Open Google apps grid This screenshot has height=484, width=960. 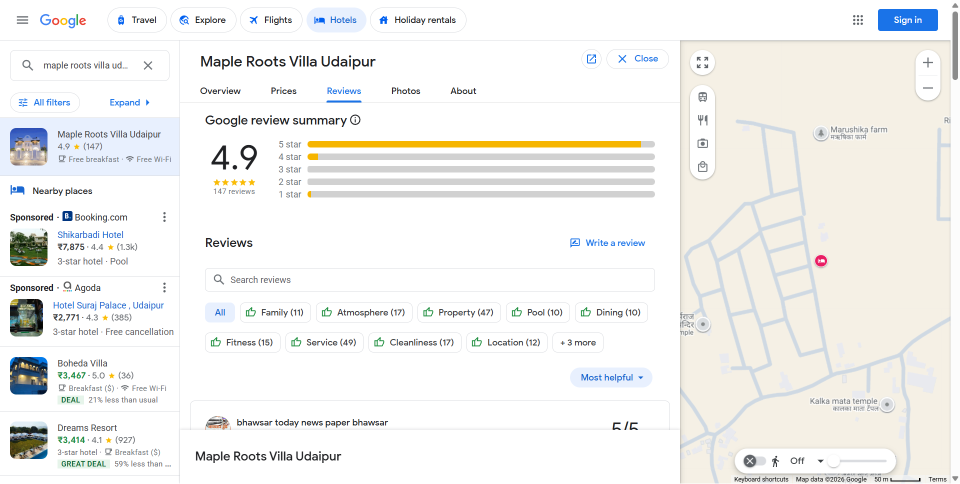click(858, 20)
